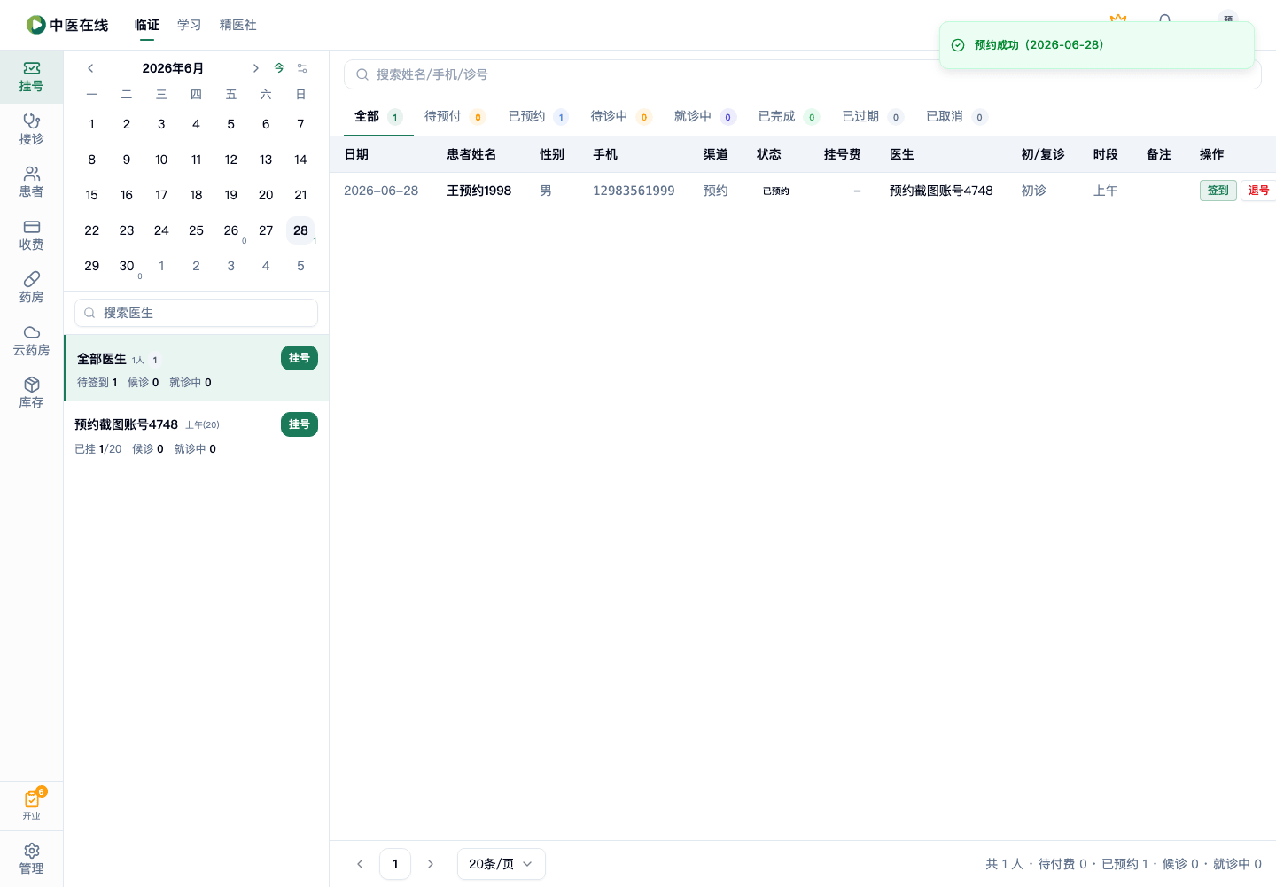
Task: Click the crown membership icon
Action: (x=1118, y=19)
